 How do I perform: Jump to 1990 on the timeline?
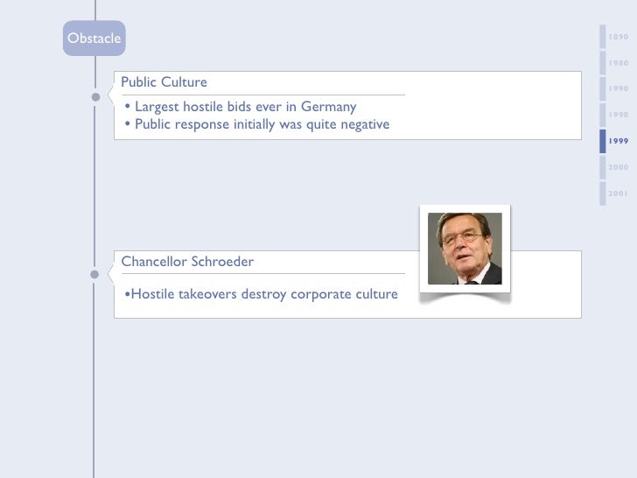click(619, 89)
